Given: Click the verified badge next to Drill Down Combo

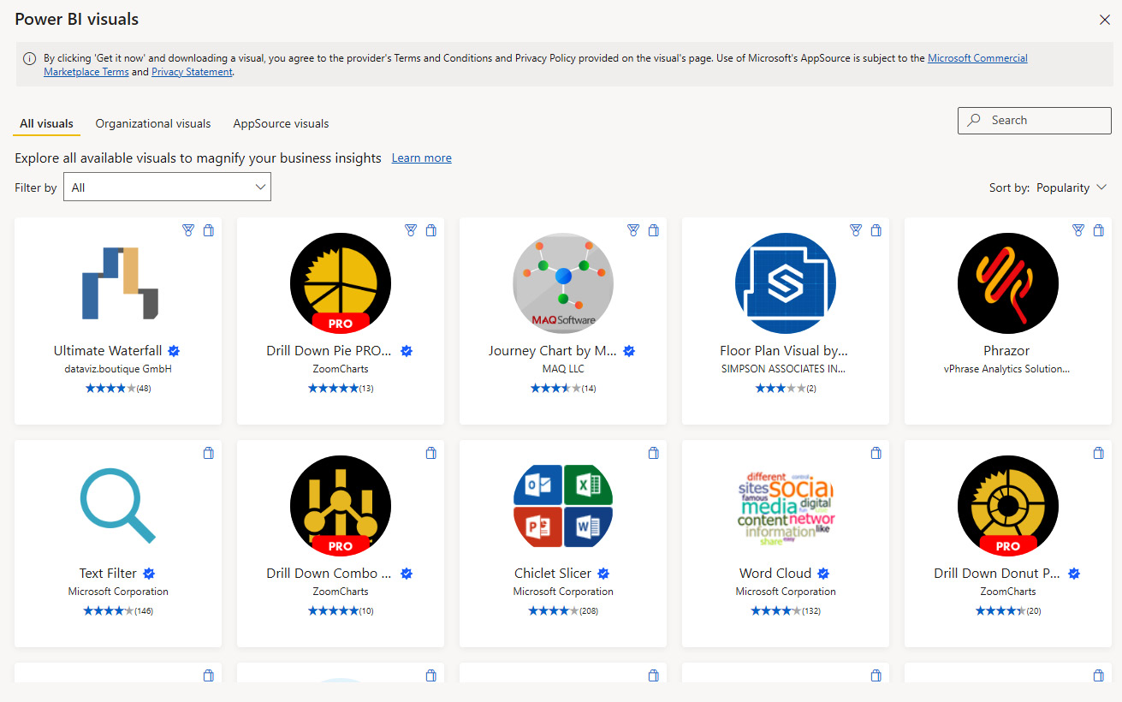Looking at the screenshot, I should 407,574.
